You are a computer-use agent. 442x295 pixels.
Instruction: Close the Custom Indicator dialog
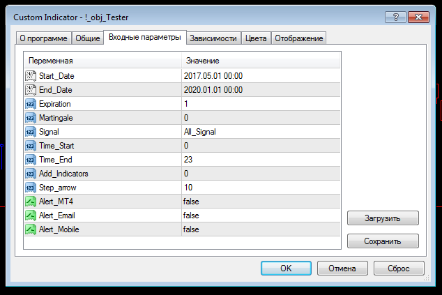tap(418, 17)
